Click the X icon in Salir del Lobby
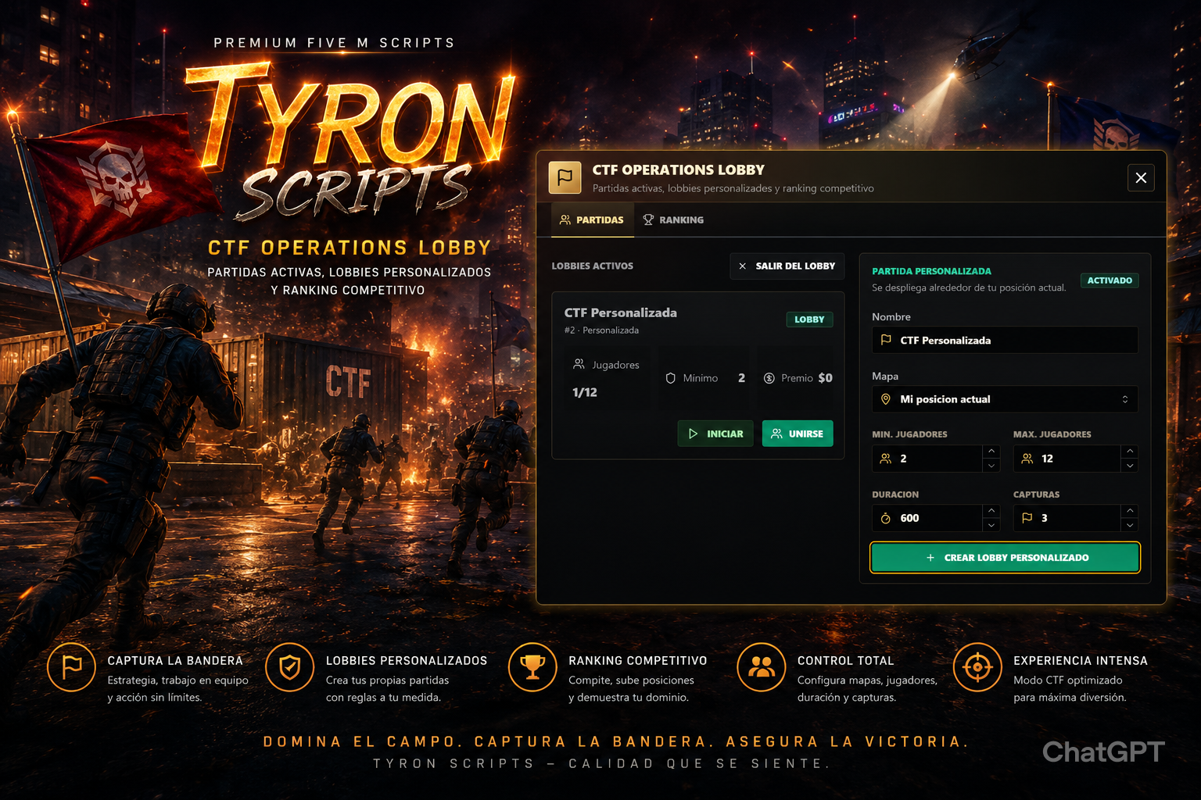 pyautogui.click(x=743, y=266)
